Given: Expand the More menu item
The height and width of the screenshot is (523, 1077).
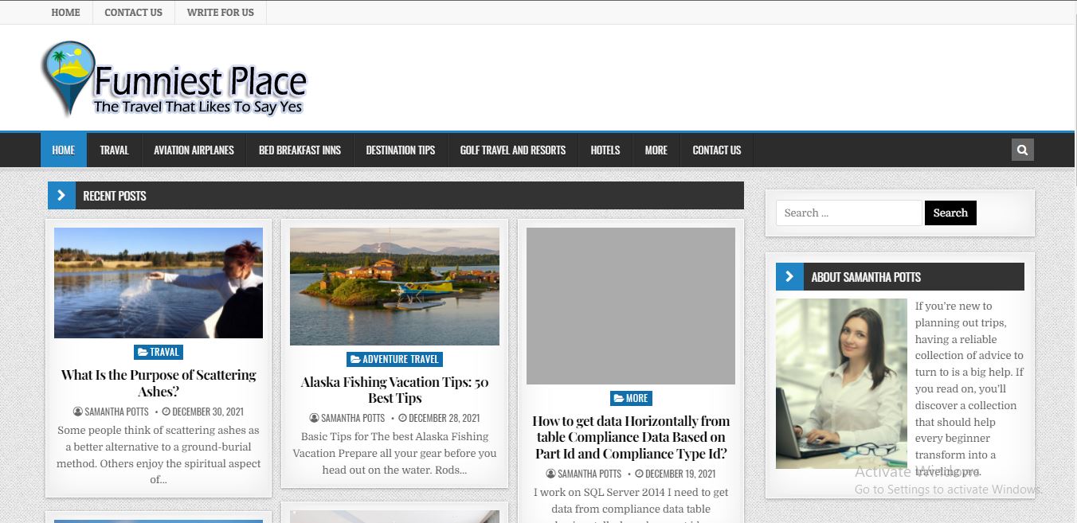Looking at the screenshot, I should (x=656, y=150).
